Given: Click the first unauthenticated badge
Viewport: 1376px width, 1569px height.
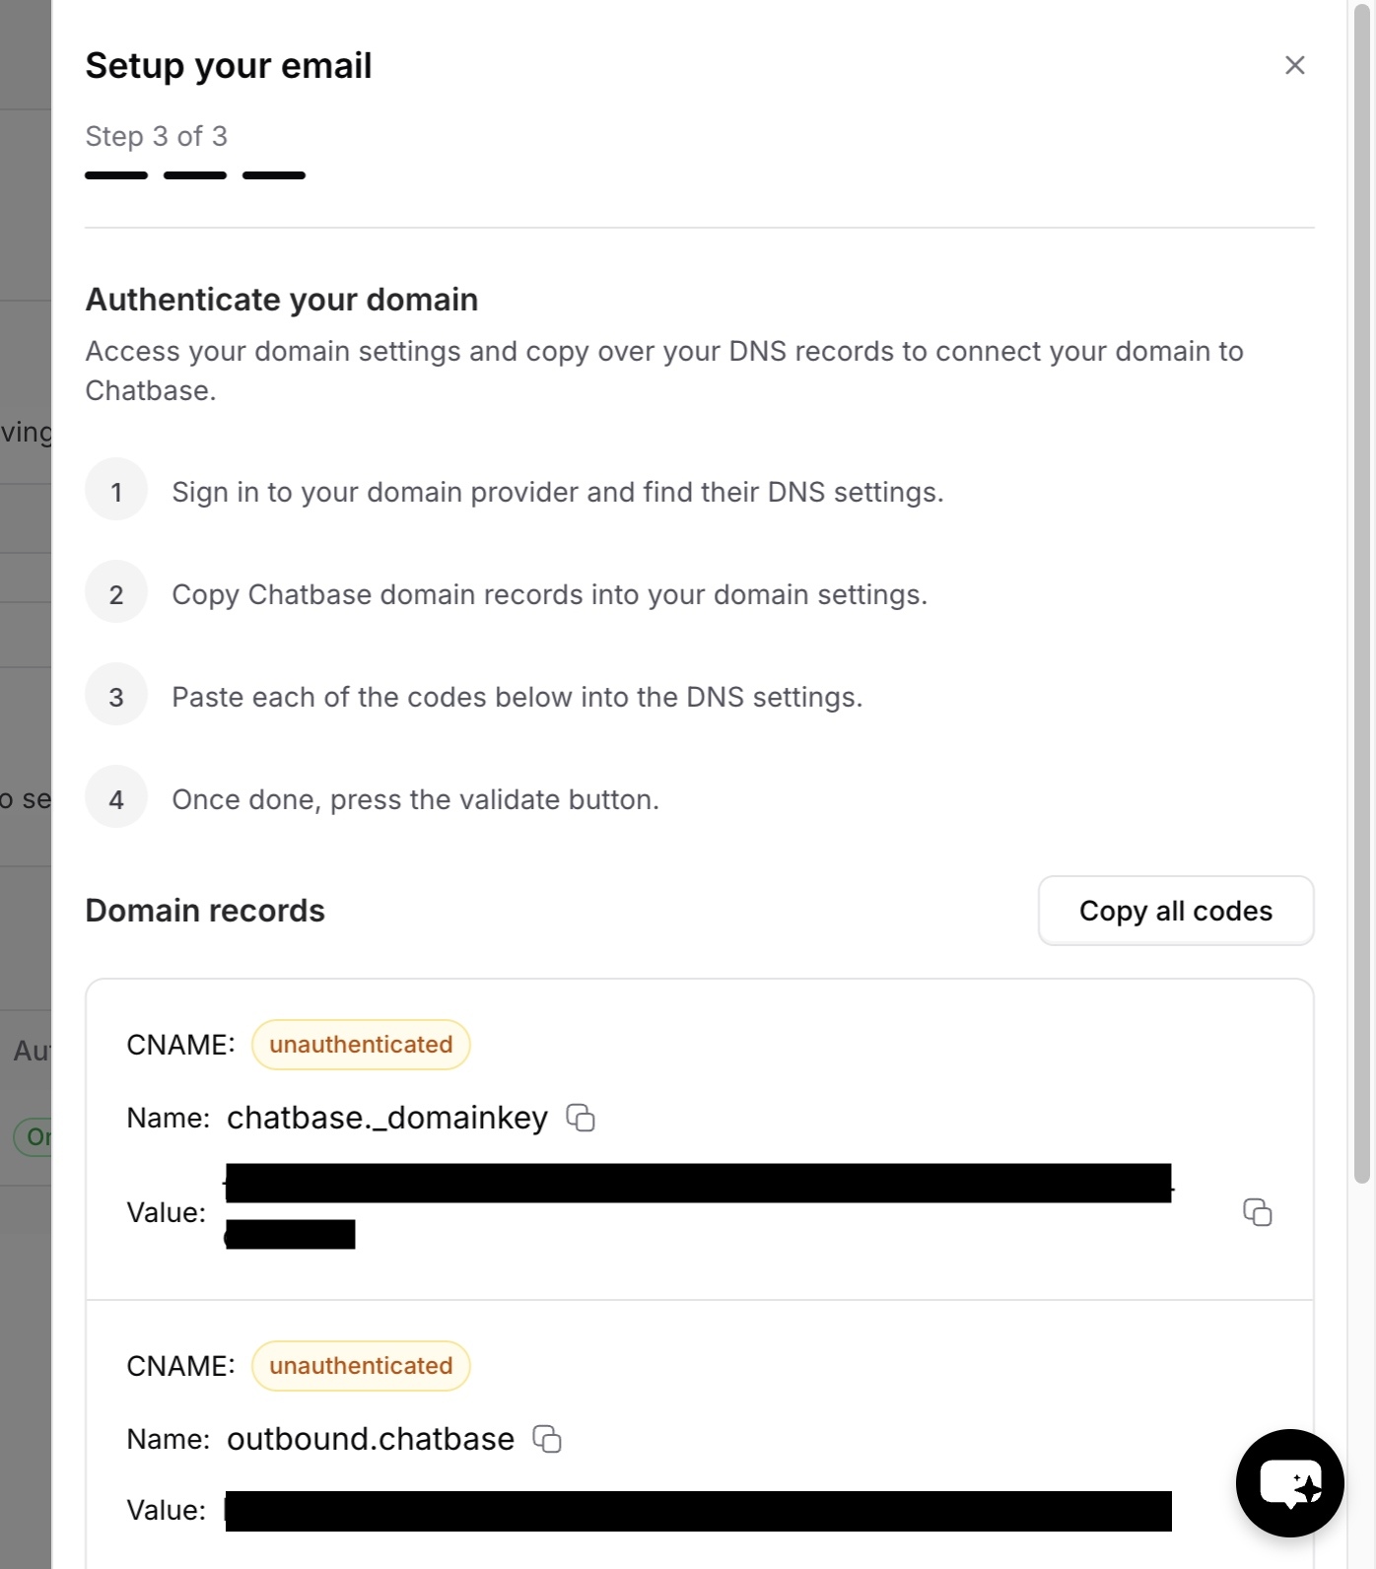Looking at the screenshot, I should tap(360, 1044).
